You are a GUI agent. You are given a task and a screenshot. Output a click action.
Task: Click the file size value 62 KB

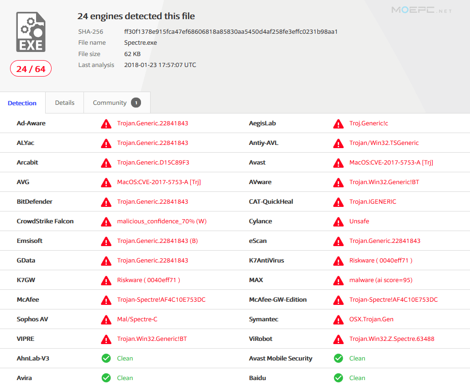[x=132, y=54]
